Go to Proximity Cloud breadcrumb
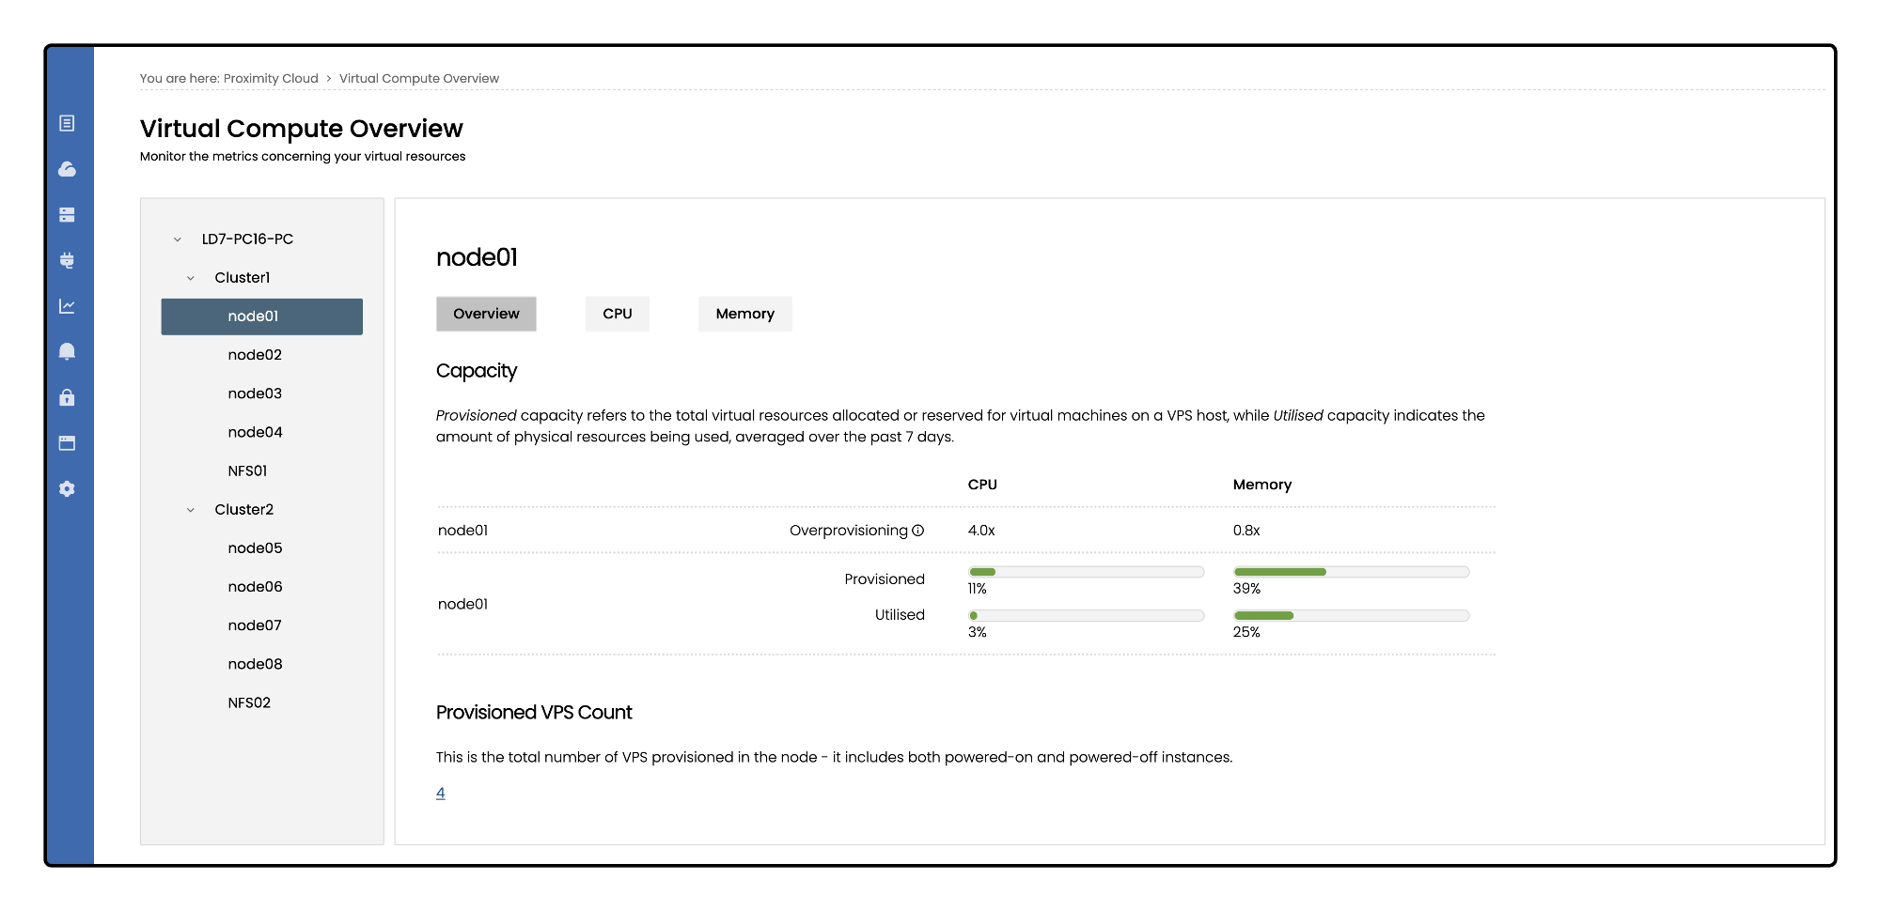This screenshot has width=1880, height=910. point(271,79)
